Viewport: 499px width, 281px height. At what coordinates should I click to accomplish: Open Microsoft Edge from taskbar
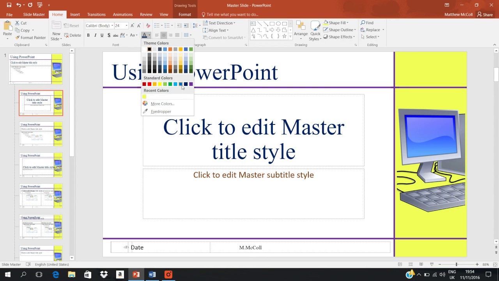click(56, 274)
